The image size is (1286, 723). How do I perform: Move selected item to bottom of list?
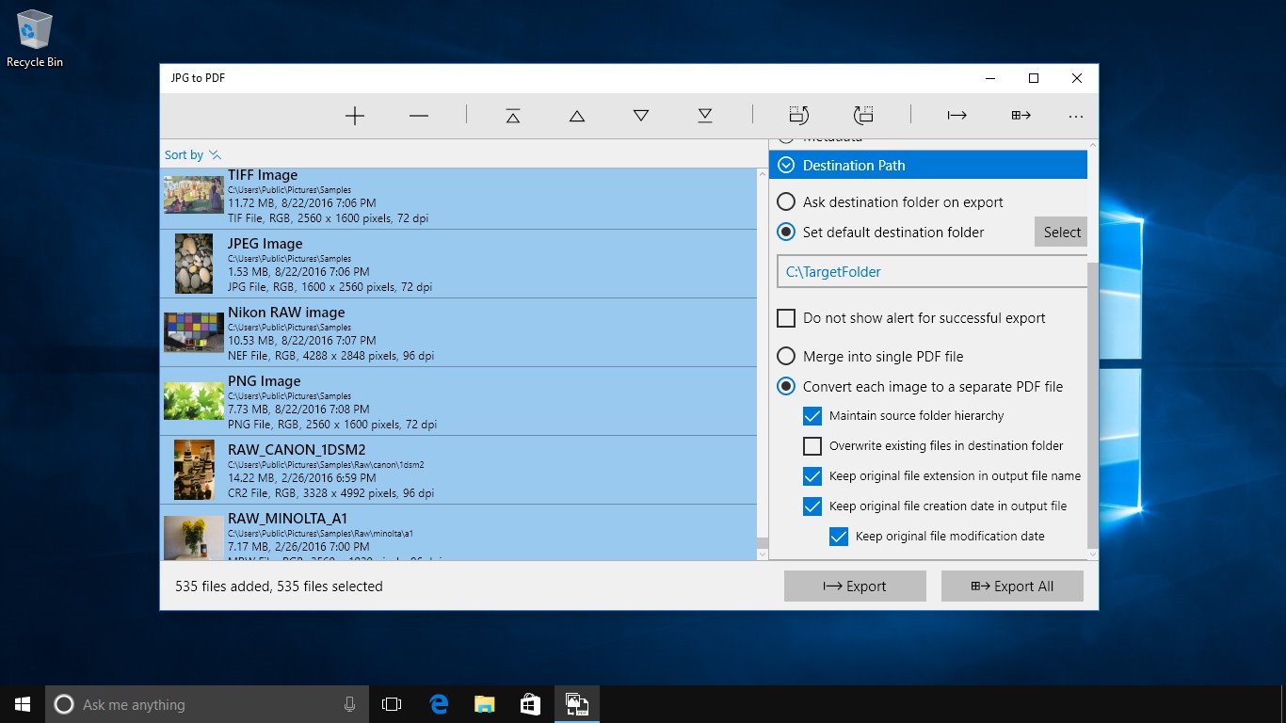pos(705,116)
